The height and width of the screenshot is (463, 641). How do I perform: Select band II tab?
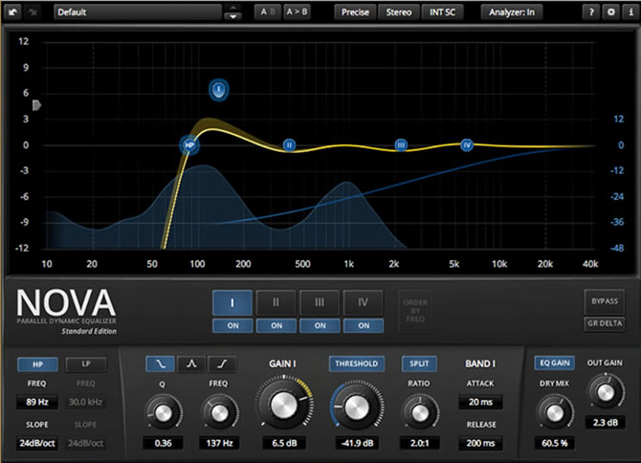pos(276,303)
